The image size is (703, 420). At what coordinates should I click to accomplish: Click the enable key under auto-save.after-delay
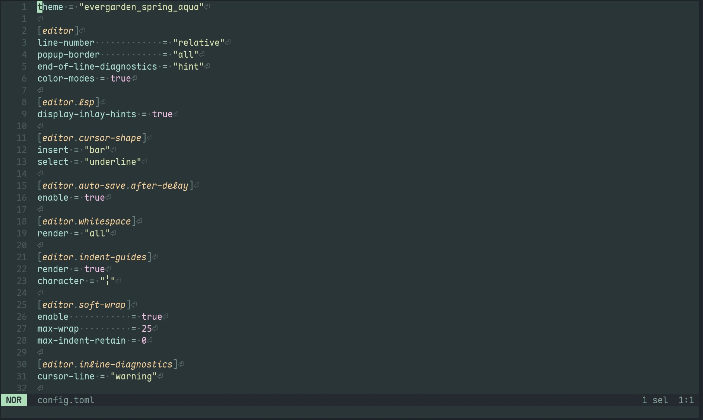53,198
